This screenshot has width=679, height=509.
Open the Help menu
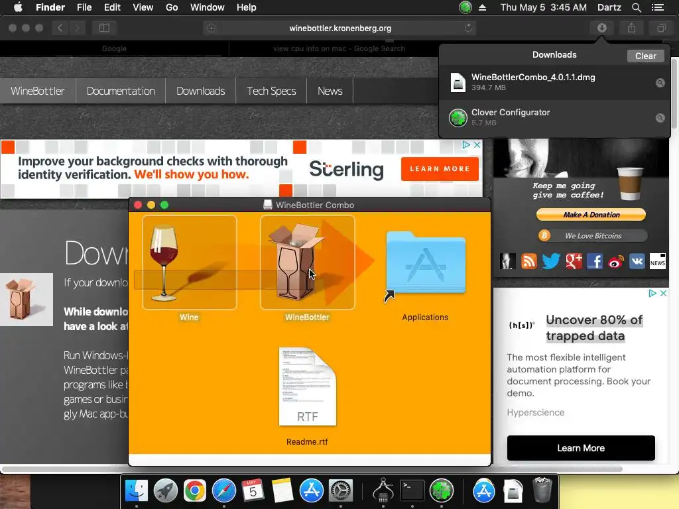coord(247,7)
